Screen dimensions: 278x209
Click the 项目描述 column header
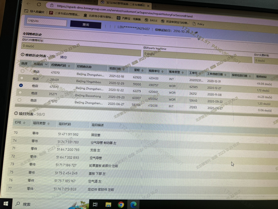(98, 125)
